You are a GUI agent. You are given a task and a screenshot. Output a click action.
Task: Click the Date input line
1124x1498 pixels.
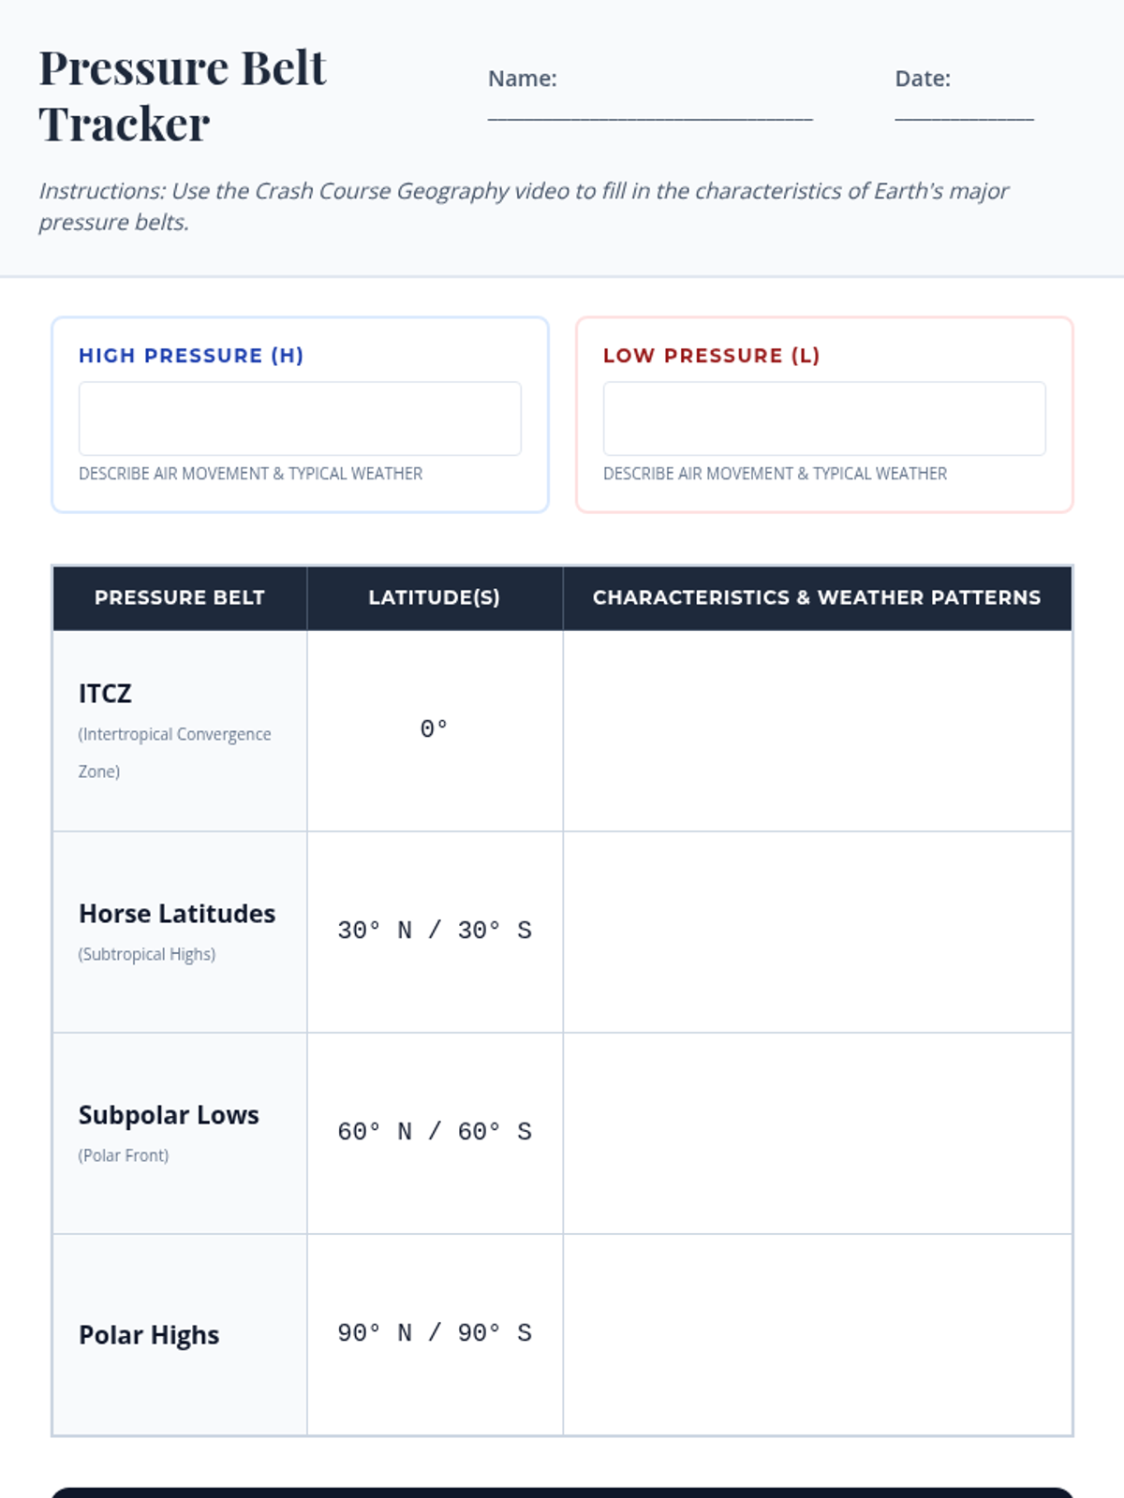pyautogui.click(x=964, y=109)
